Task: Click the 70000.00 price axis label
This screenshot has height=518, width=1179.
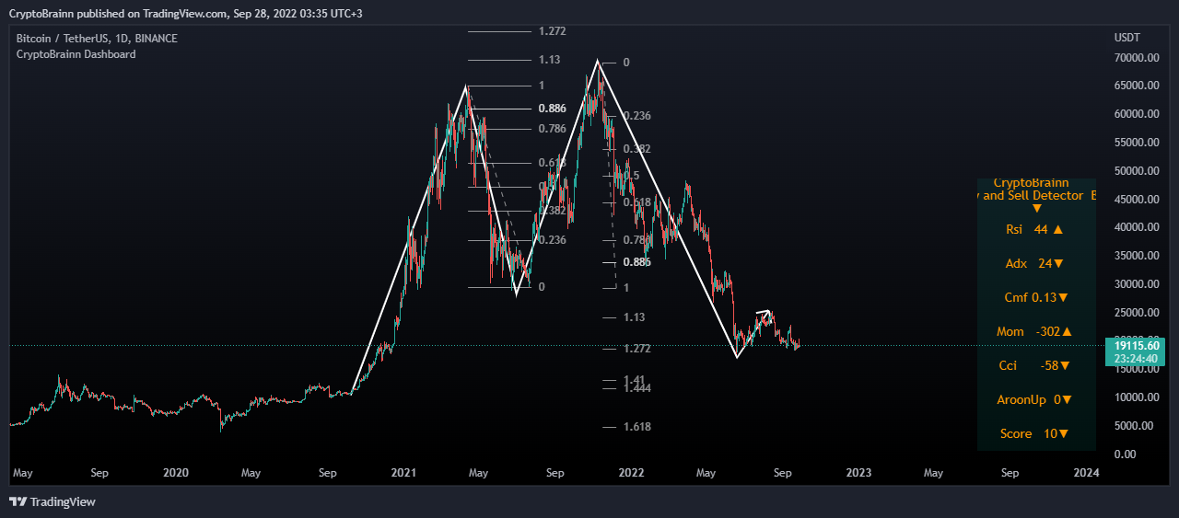Action: [1137, 57]
